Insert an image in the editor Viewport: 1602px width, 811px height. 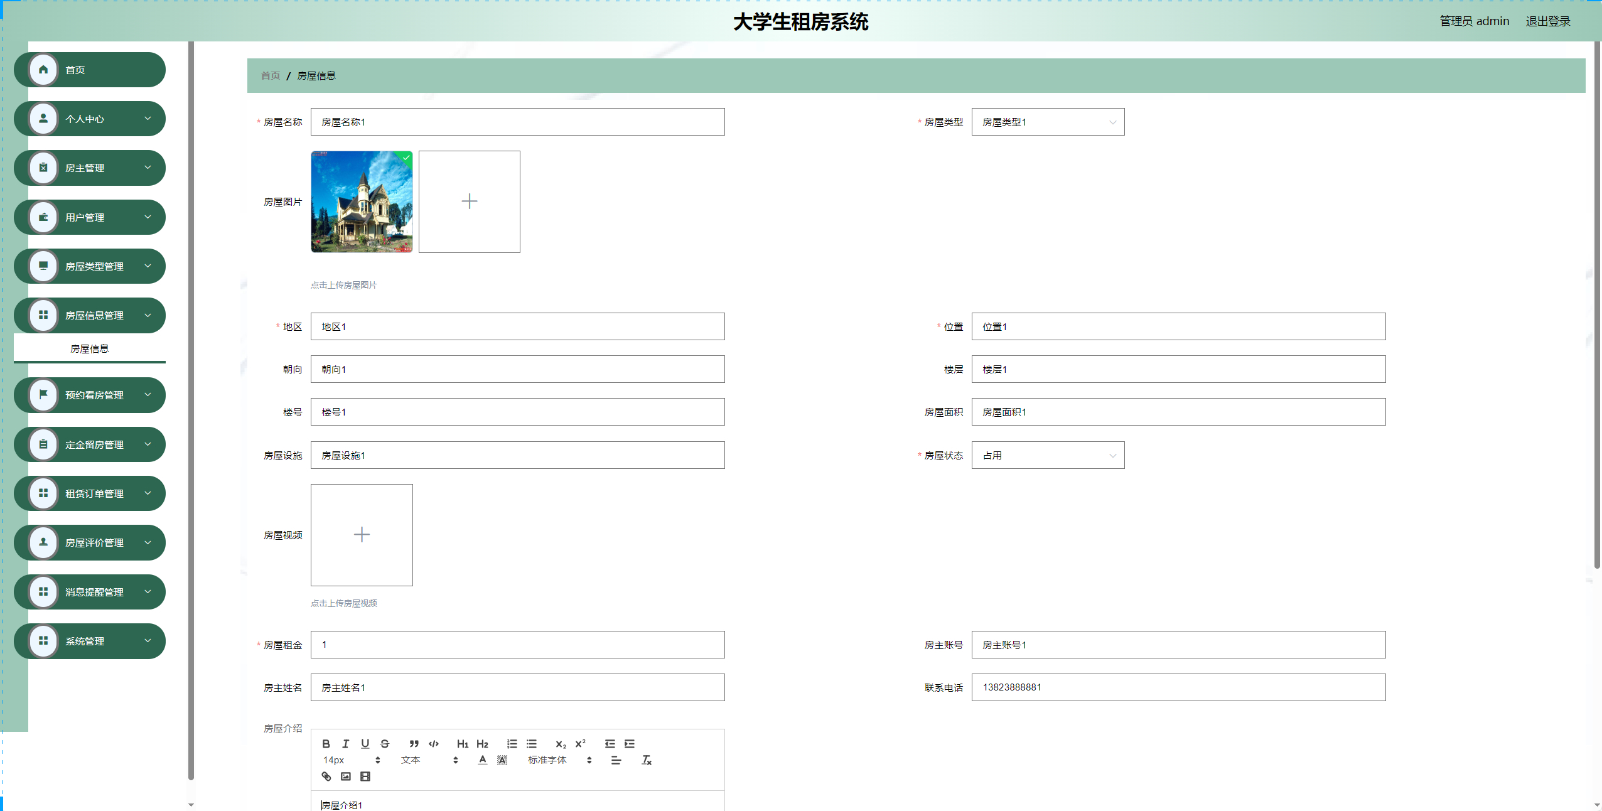346,776
